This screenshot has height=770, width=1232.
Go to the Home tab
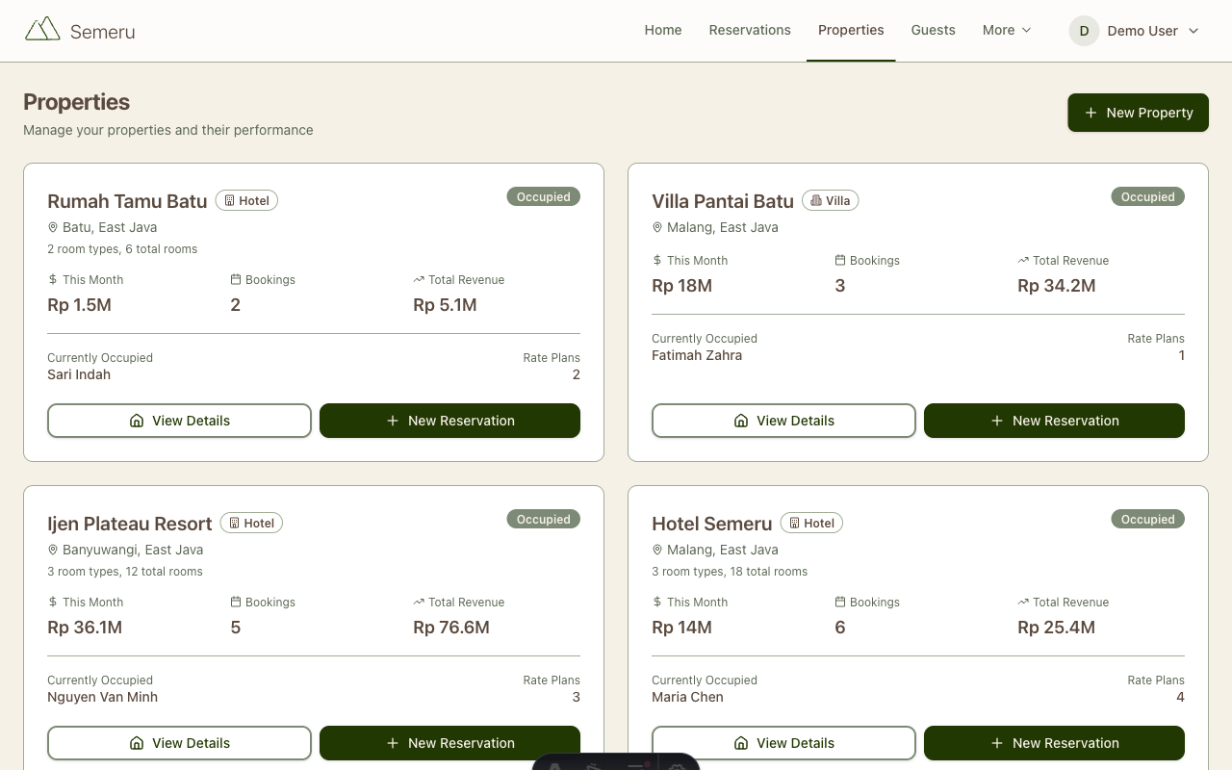(x=663, y=31)
